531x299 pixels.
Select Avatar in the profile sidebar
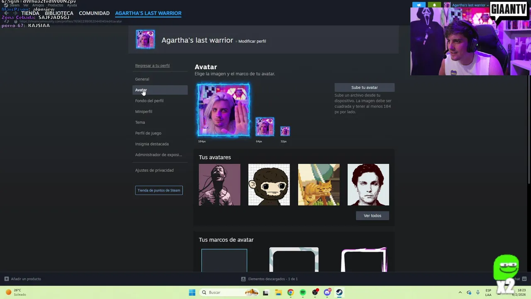tap(160, 90)
